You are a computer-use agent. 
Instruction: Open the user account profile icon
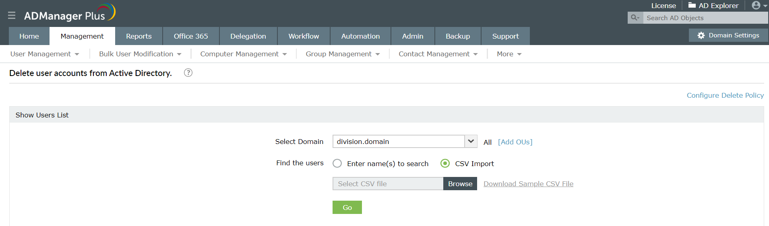(756, 5)
